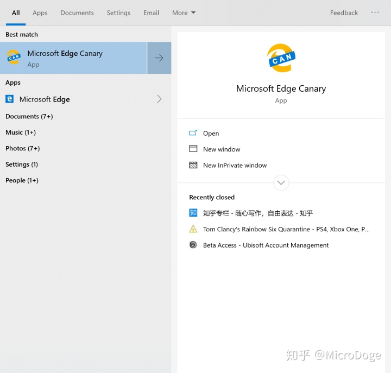
Task: Reopen the 知乎专栏 recently closed page
Action: pyautogui.click(x=258, y=213)
